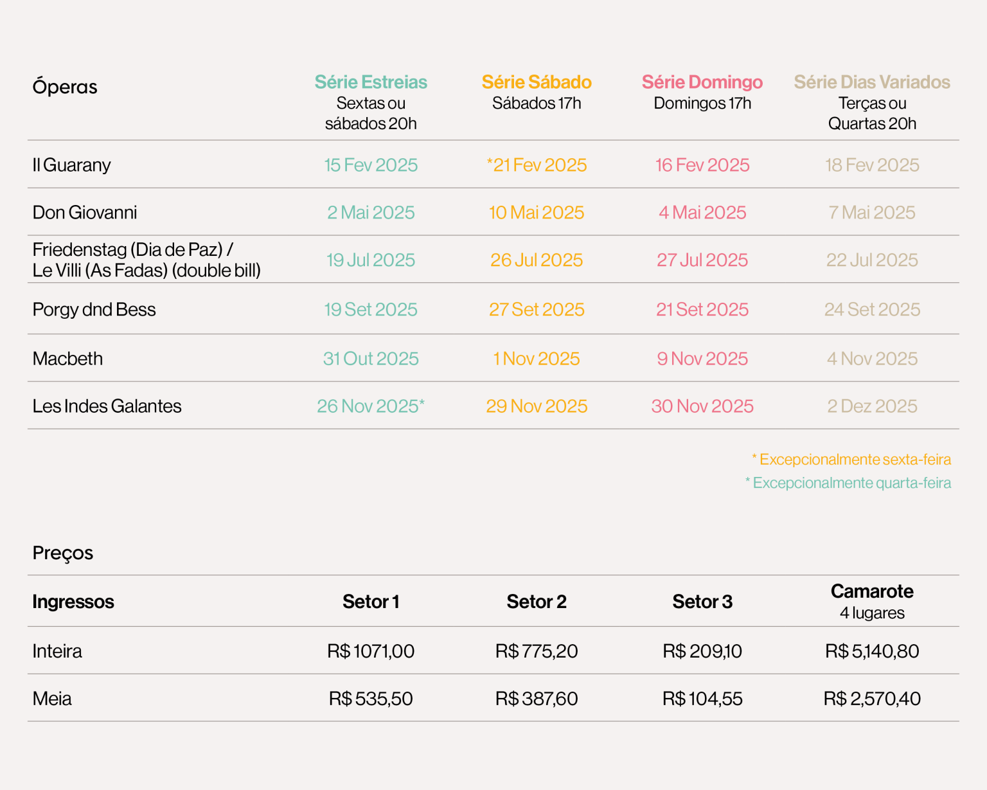Click the Camarote 4 lugares column header
The image size is (987, 790).
click(871, 600)
